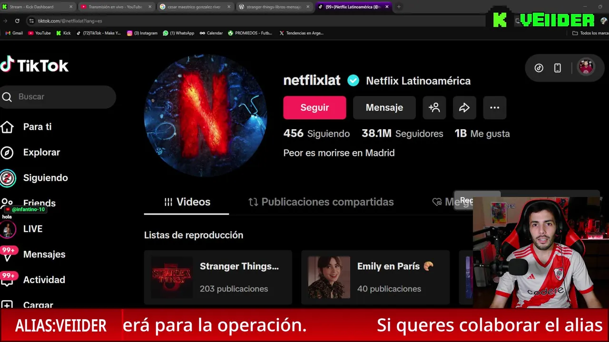Click the Buscar search field

(58, 97)
